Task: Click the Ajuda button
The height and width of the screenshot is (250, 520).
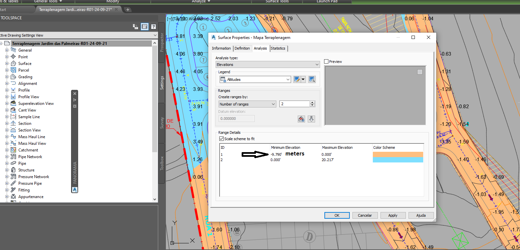Action: coord(421,215)
